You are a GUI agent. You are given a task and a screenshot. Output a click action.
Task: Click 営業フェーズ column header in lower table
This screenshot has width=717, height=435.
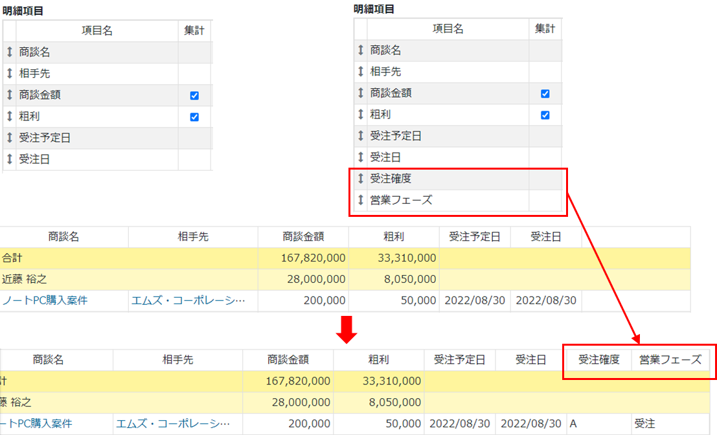(670, 360)
